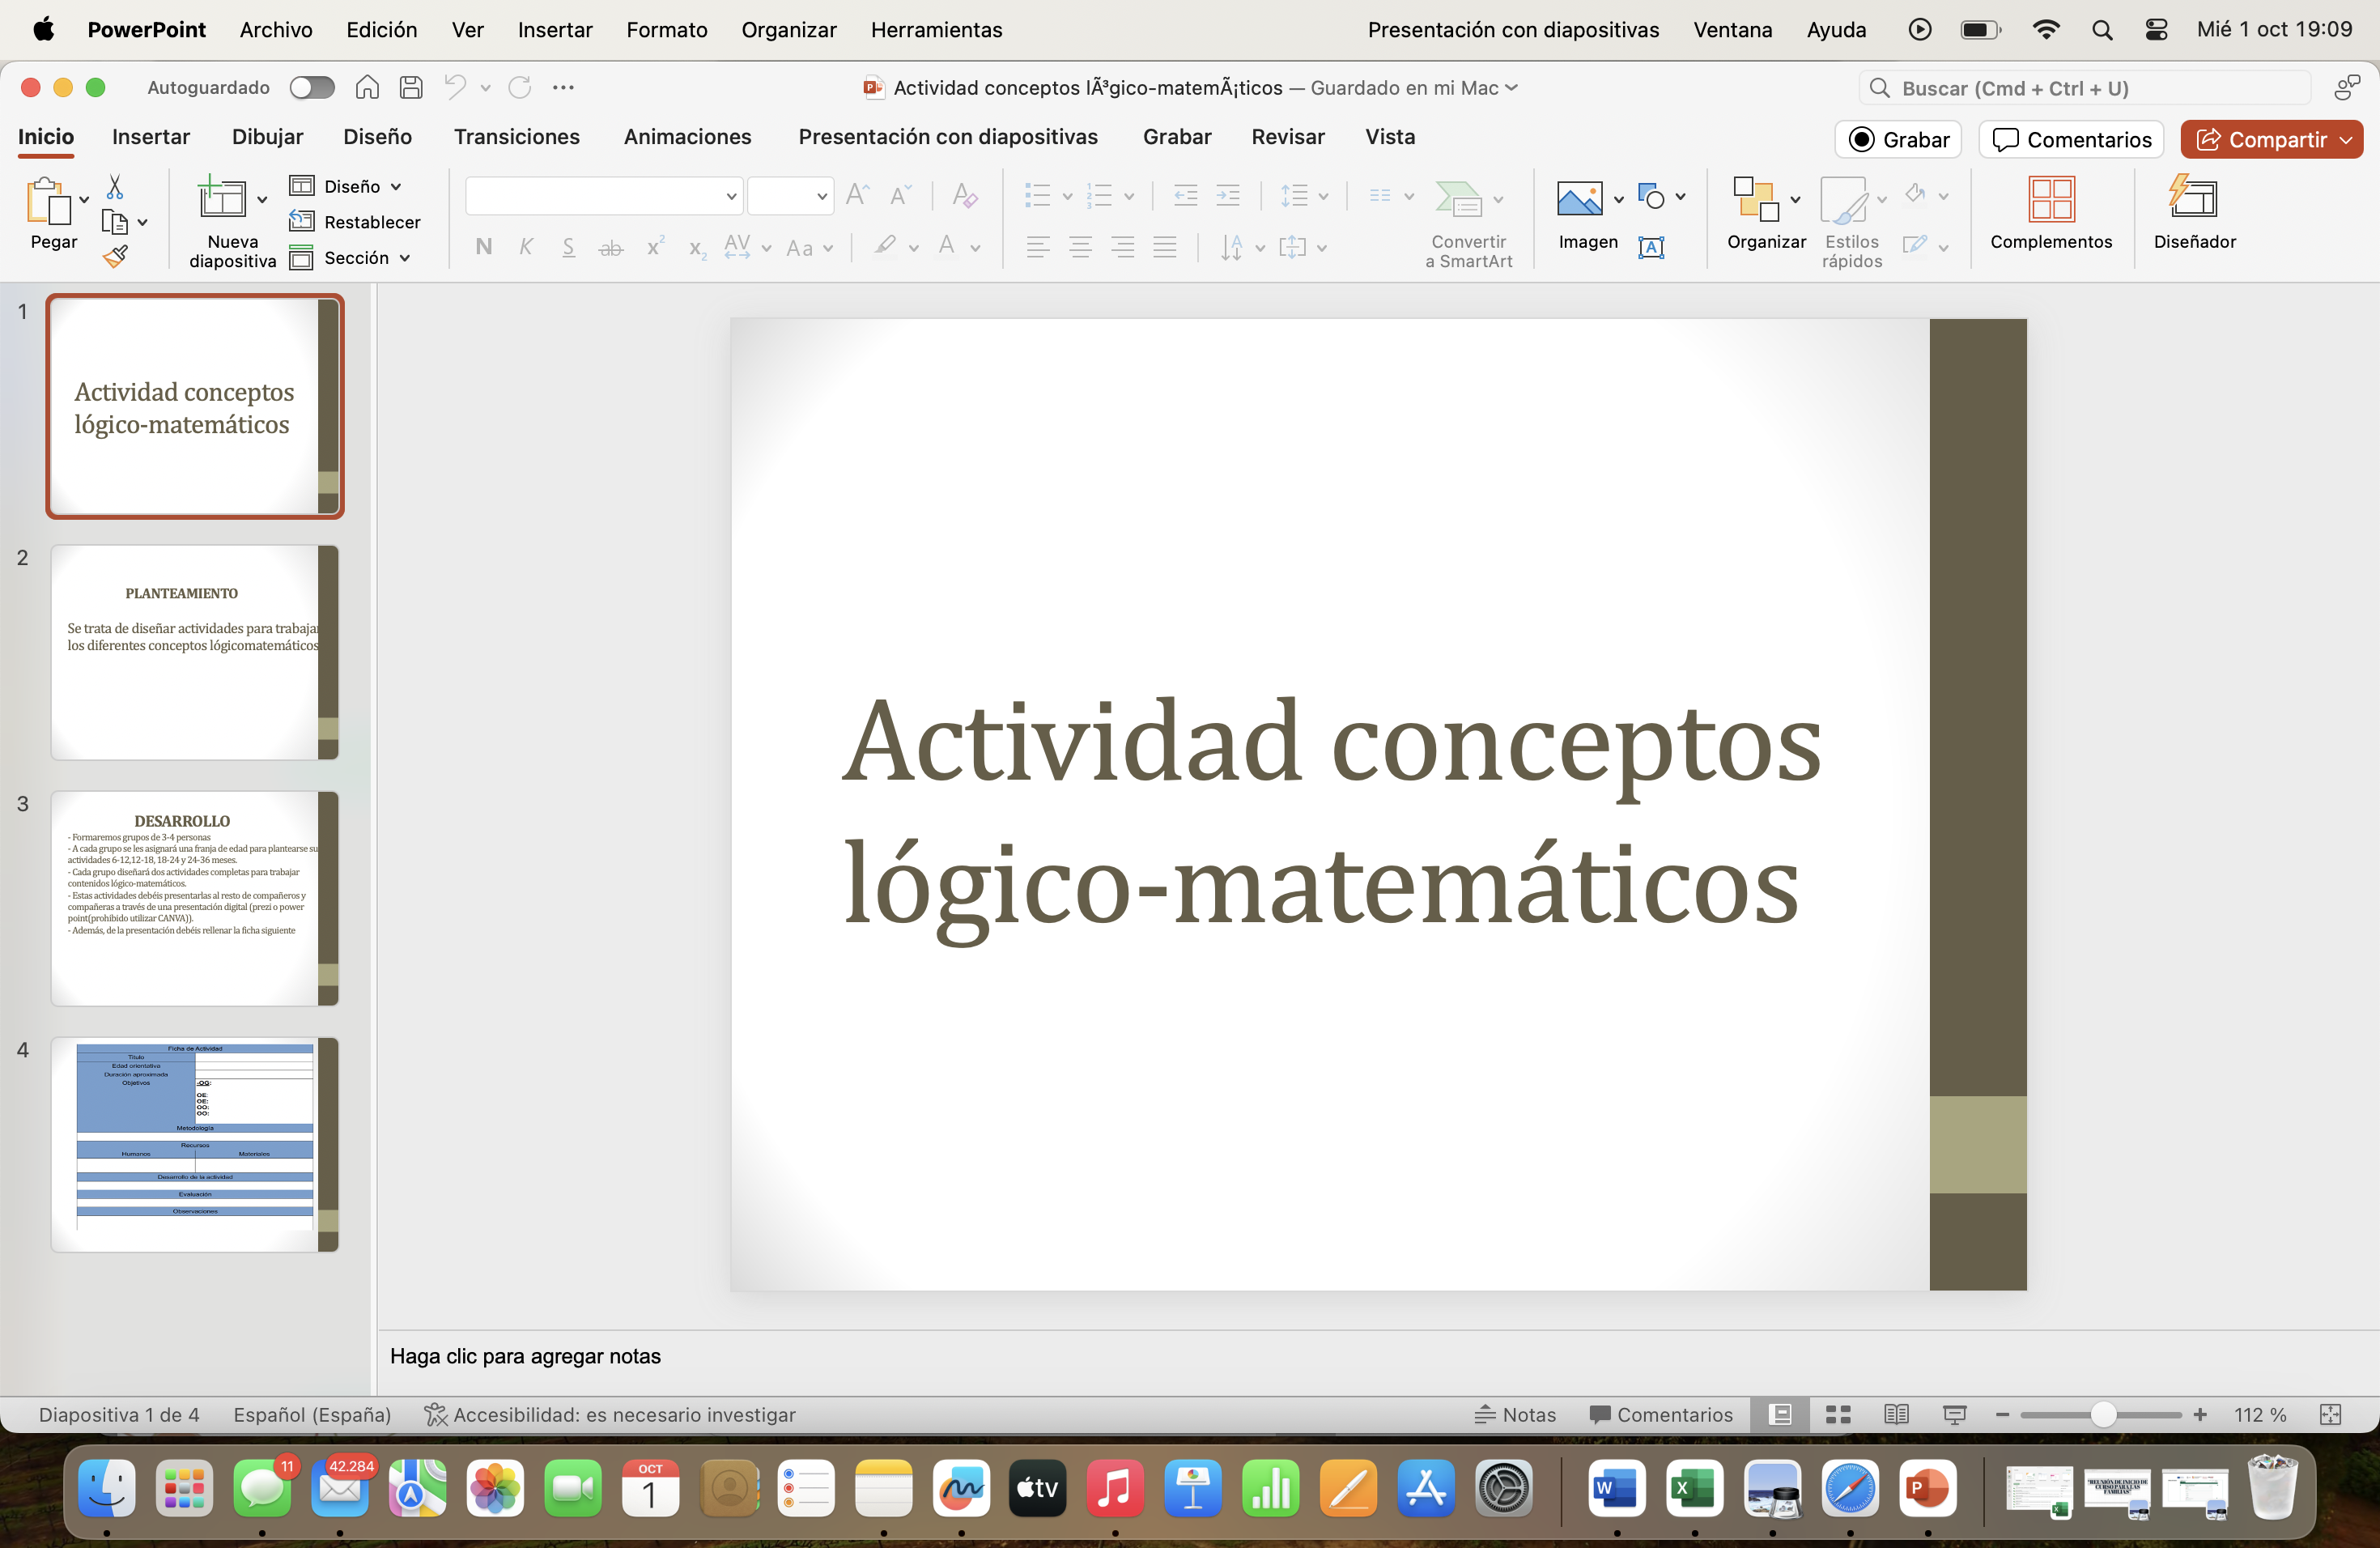Click the format painter brush icon
This screenshot has height=1548, width=2380.
pos(115,257)
